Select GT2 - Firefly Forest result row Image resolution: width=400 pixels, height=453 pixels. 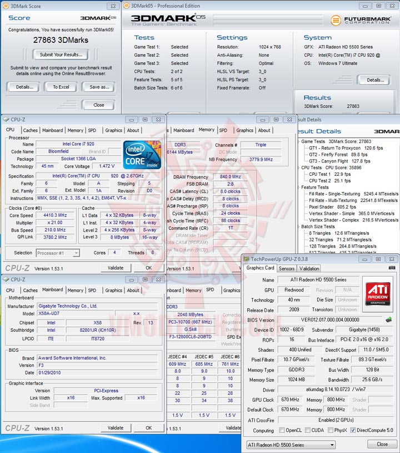click(x=338, y=155)
